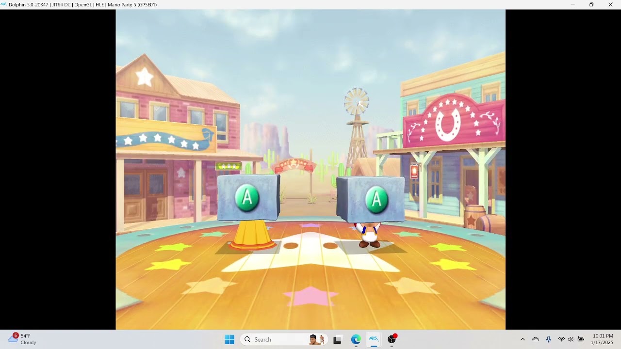The image size is (621, 349).
Task: Minimize the Dolphin window
Action: pos(572,4)
